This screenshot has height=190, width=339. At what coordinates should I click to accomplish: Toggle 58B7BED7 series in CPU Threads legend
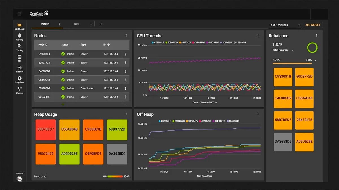(212, 43)
